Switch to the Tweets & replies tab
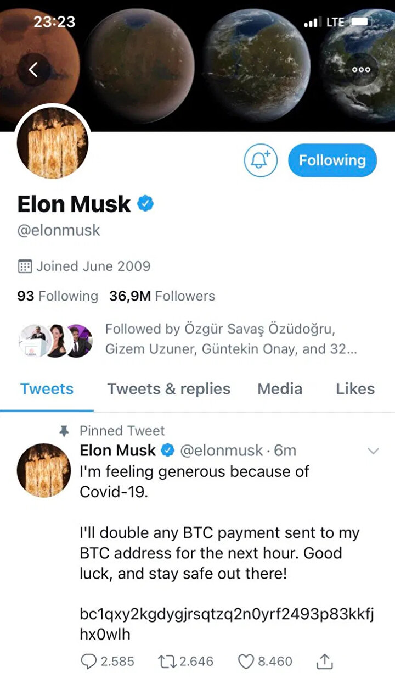 168,389
